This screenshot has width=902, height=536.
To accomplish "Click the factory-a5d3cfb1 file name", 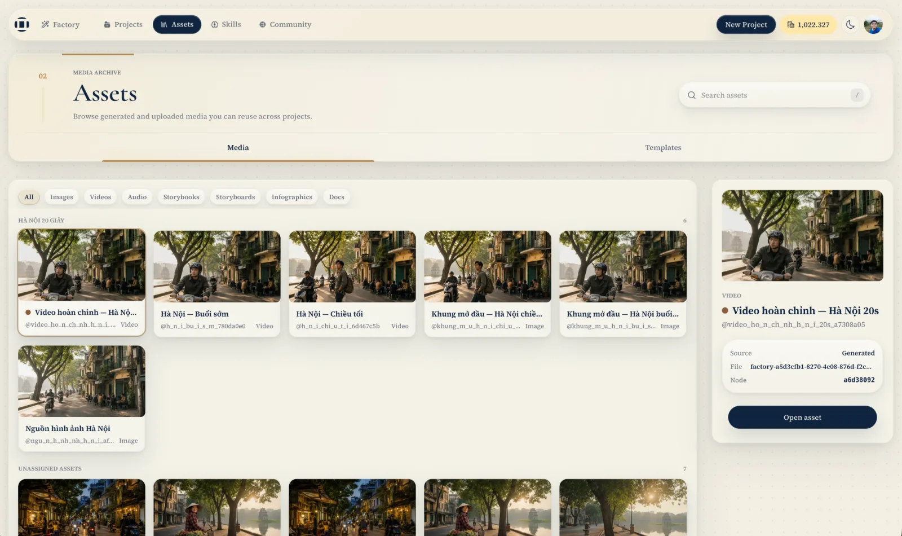I will pyautogui.click(x=811, y=367).
